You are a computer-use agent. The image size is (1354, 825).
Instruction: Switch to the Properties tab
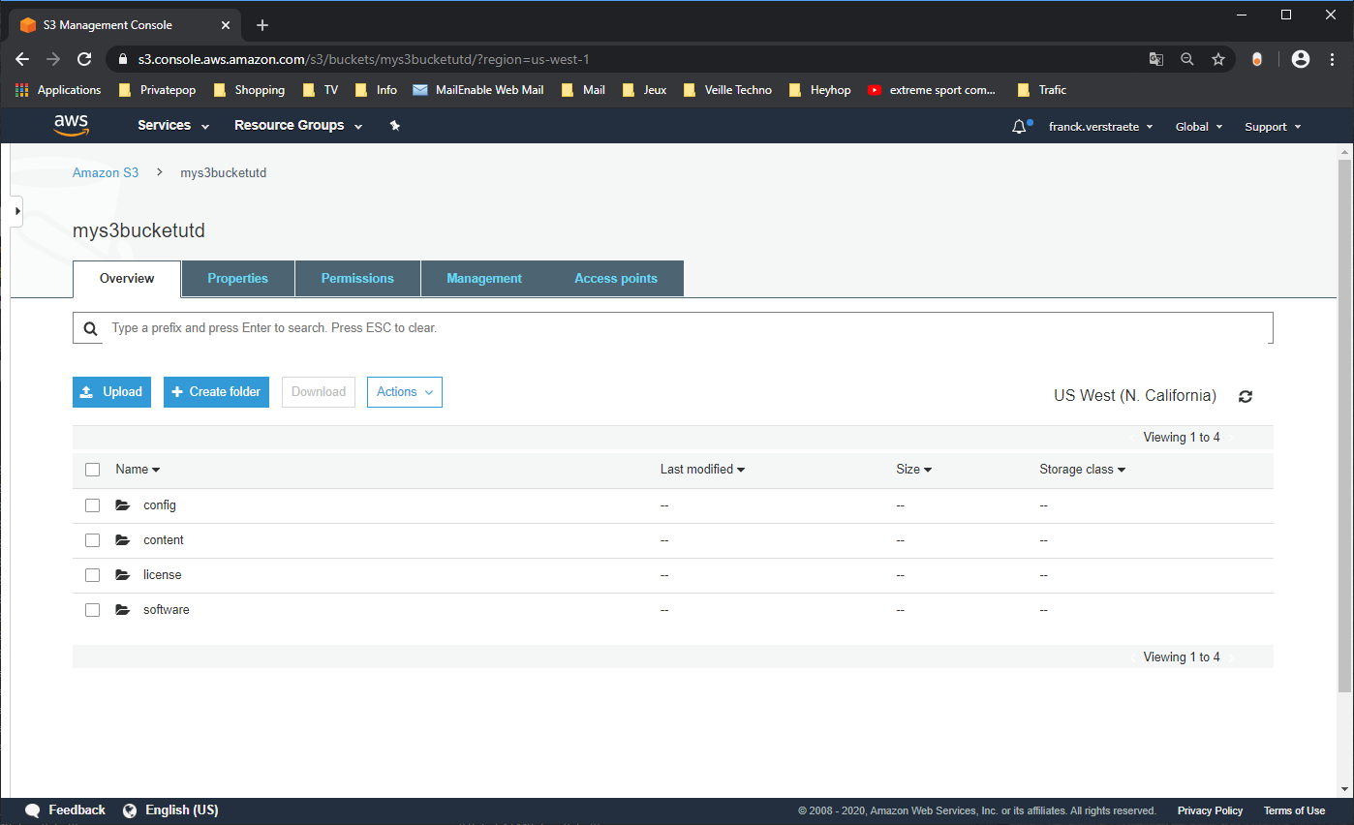[x=238, y=279]
